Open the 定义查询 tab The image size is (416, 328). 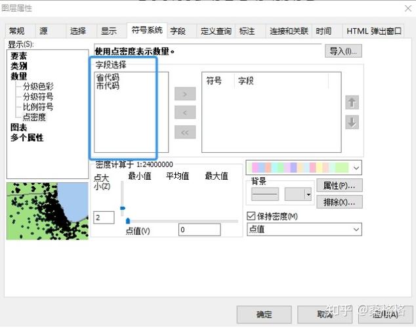[216, 31]
